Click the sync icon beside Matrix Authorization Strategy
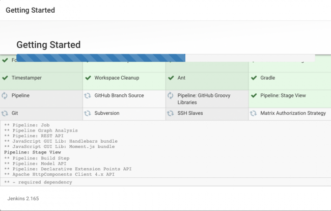331x211 pixels. [254, 113]
